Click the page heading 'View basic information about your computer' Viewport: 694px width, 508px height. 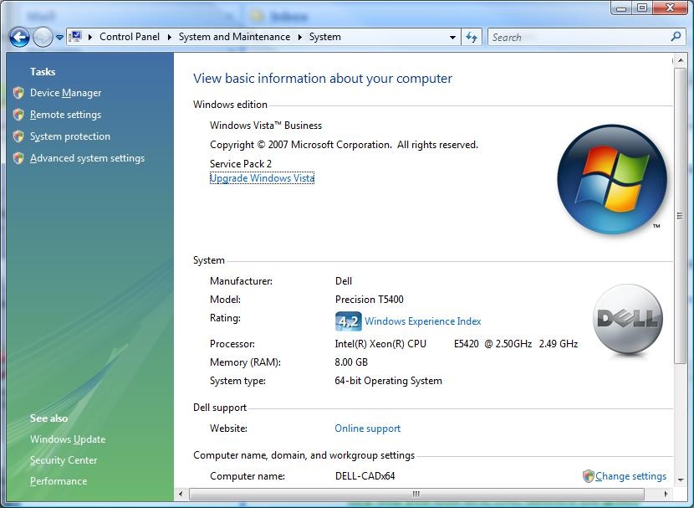click(x=323, y=79)
